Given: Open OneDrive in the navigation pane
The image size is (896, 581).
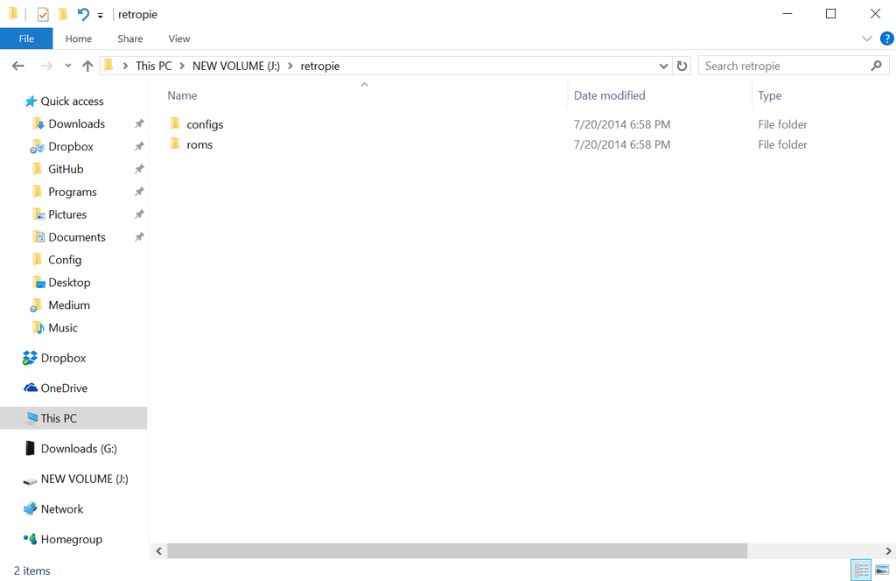Looking at the screenshot, I should tap(64, 388).
